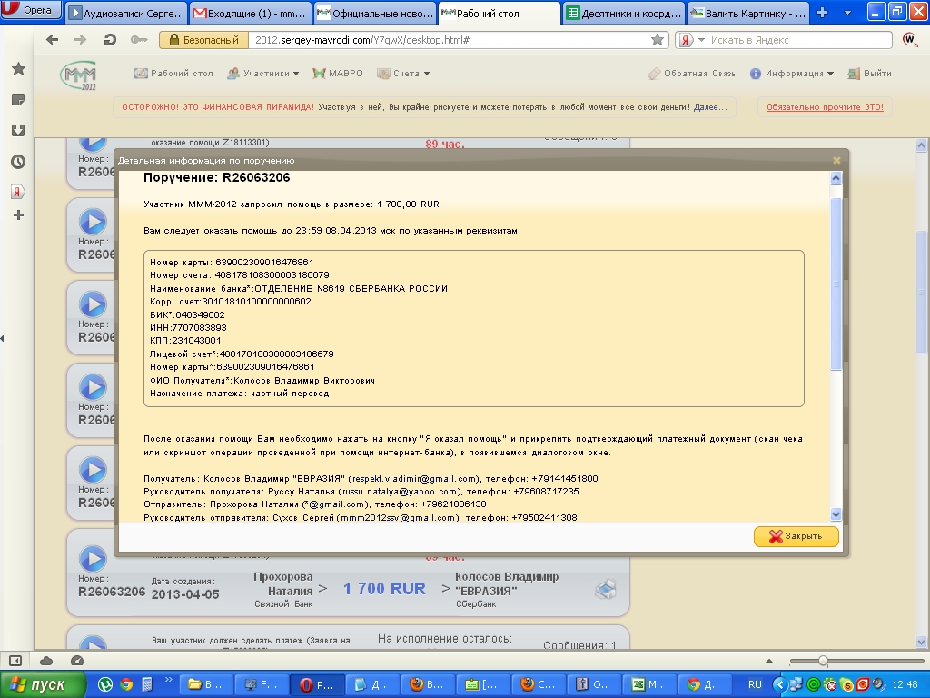The width and height of the screenshot is (930, 698).
Task: Switch to the Залить Картинку tab
Action: 747,13
